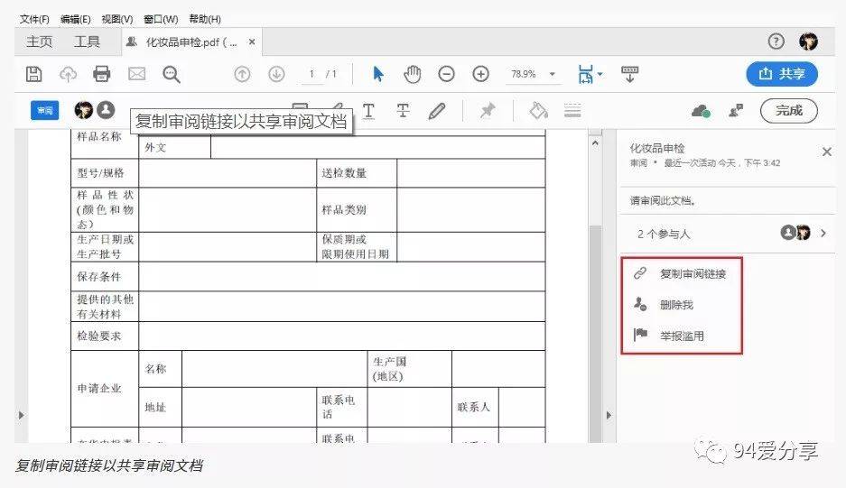Open the fit page width options dropdown

point(590,74)
